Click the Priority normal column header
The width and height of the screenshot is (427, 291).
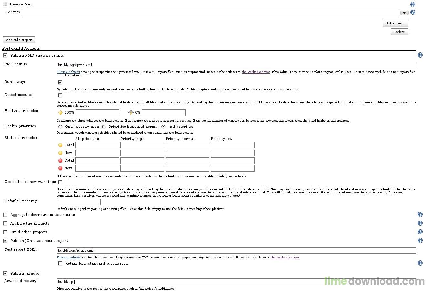pyautogui.click(x=180, y=139)
